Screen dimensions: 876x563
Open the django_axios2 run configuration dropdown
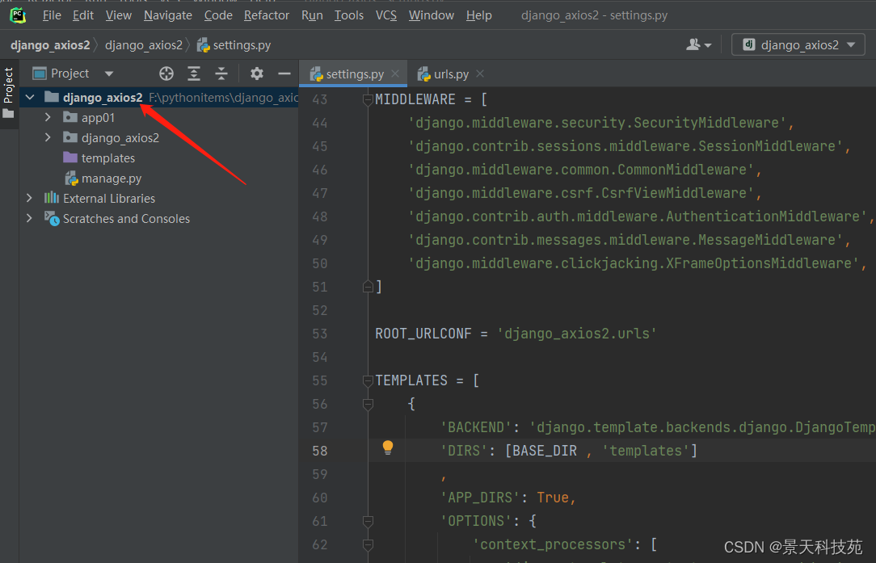tap(798, 44)
